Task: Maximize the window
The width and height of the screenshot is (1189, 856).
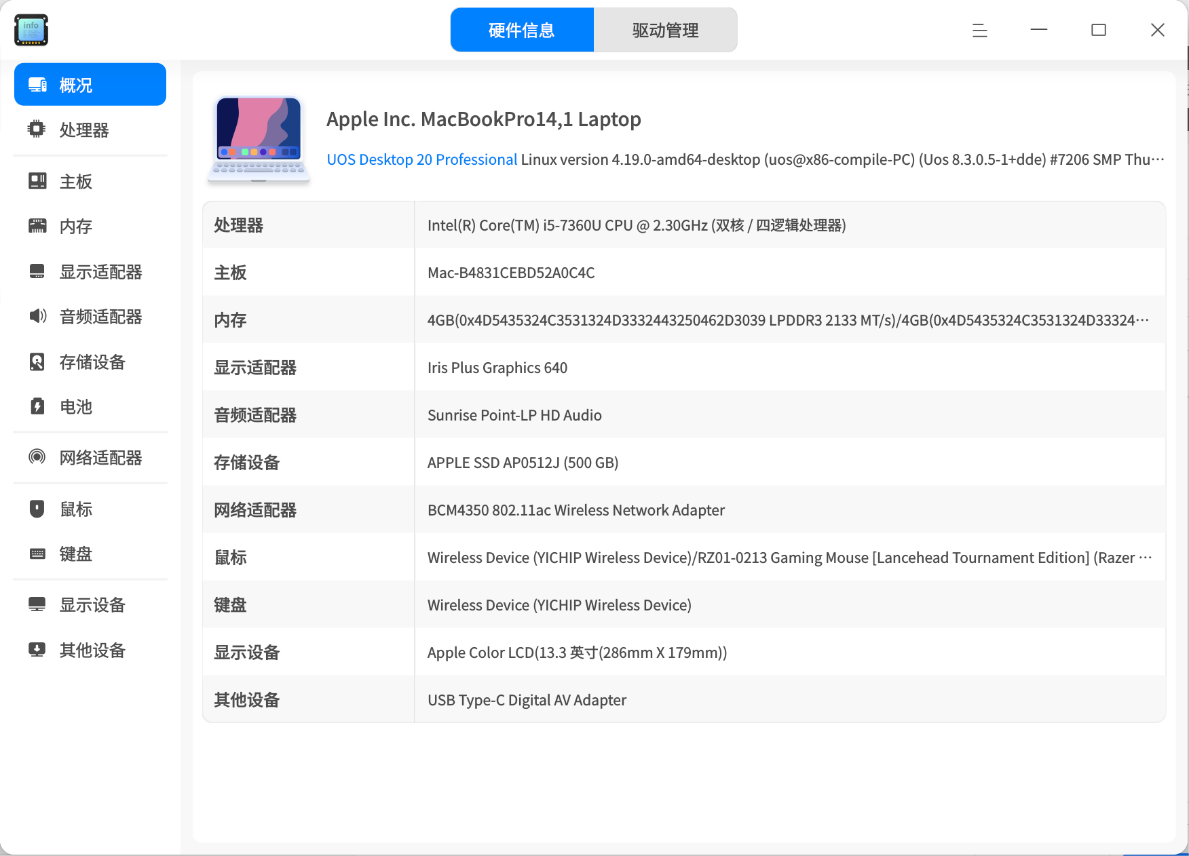Action: coord(1099,30)
